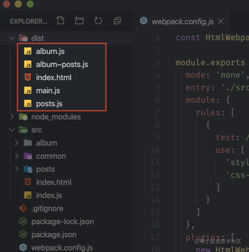Click the const keyword on line 1
249x252 pixels.
click(188, 38)
